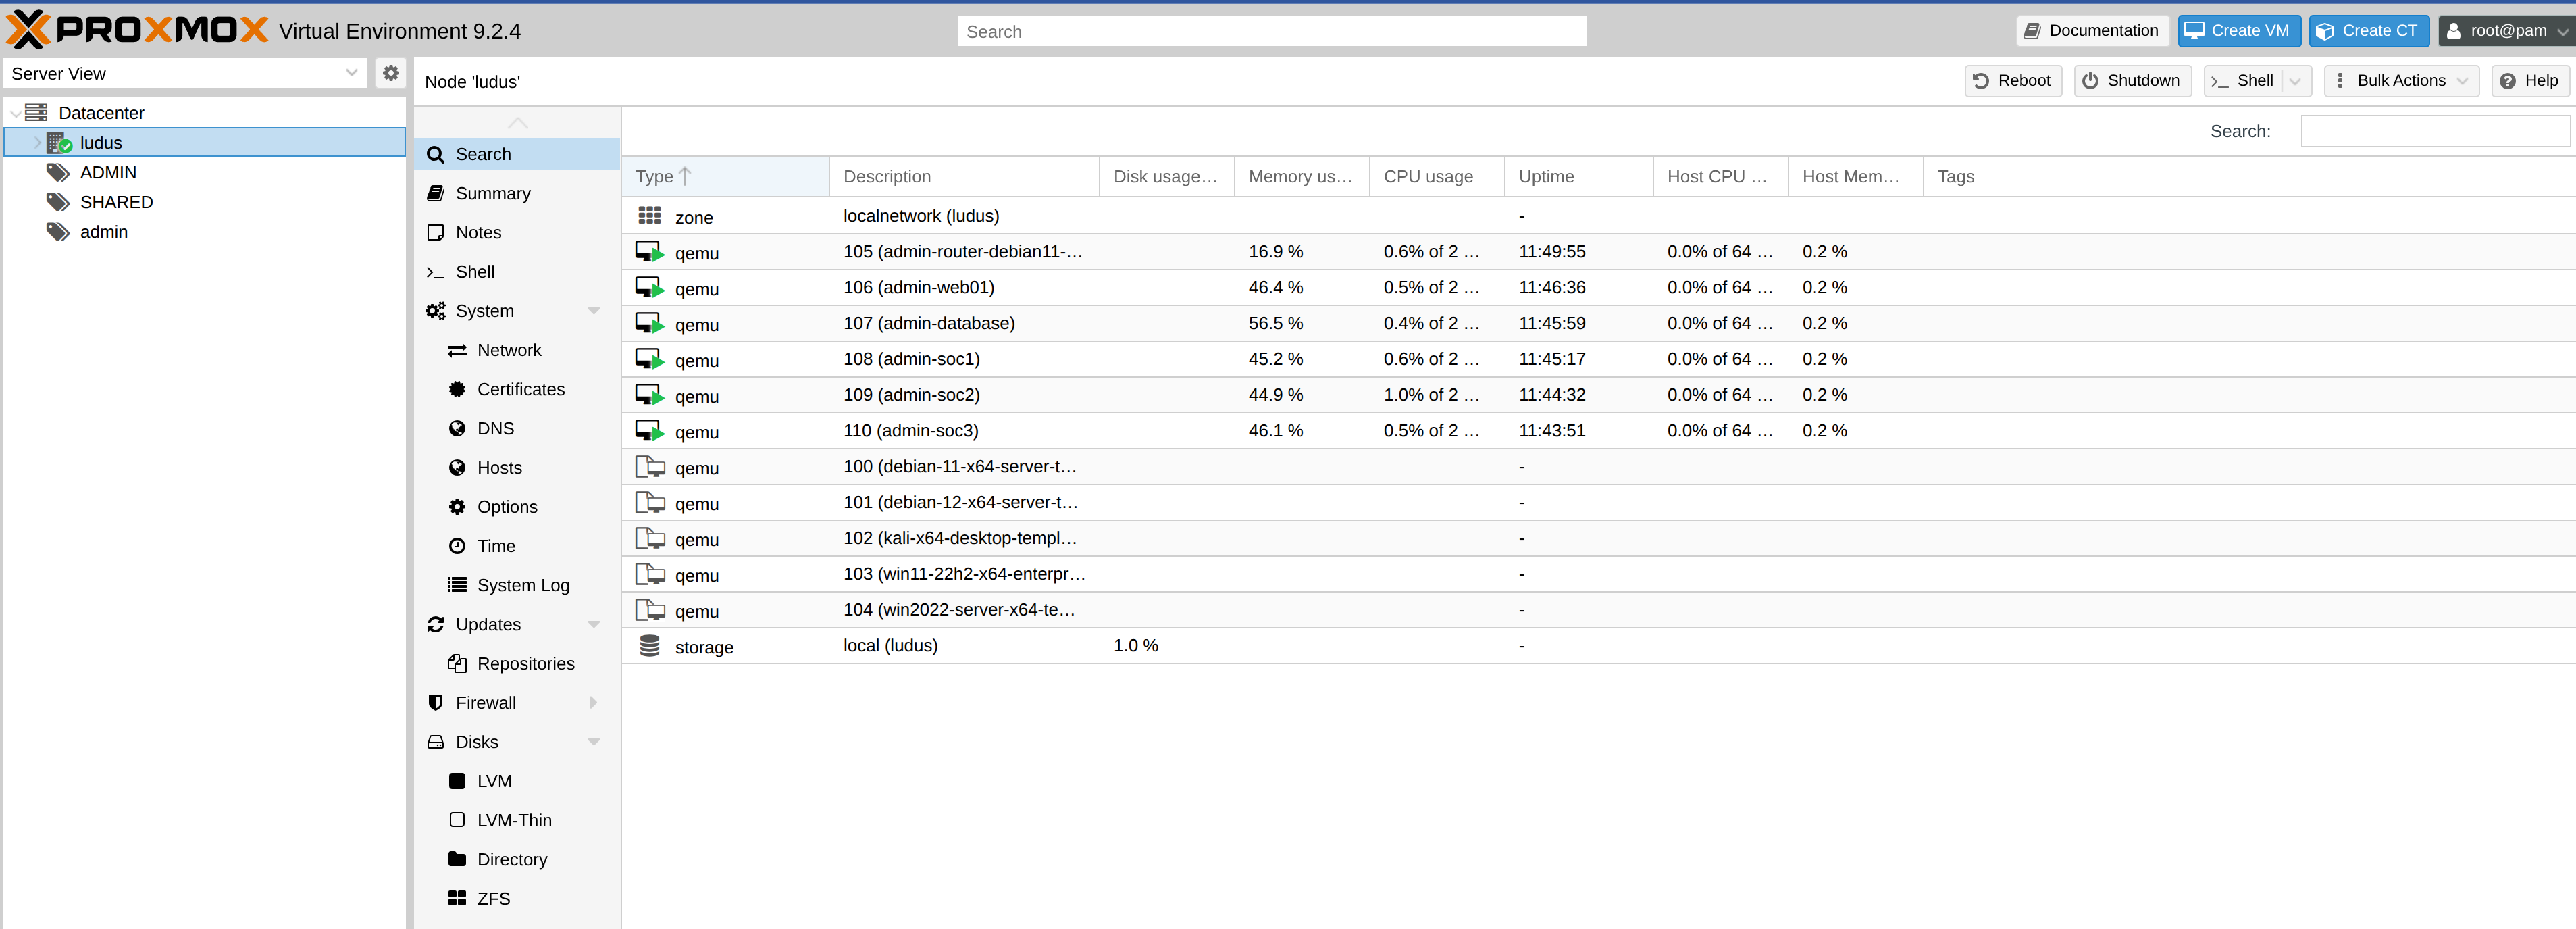Open the tree view settings gear

[x=391, y=73]
